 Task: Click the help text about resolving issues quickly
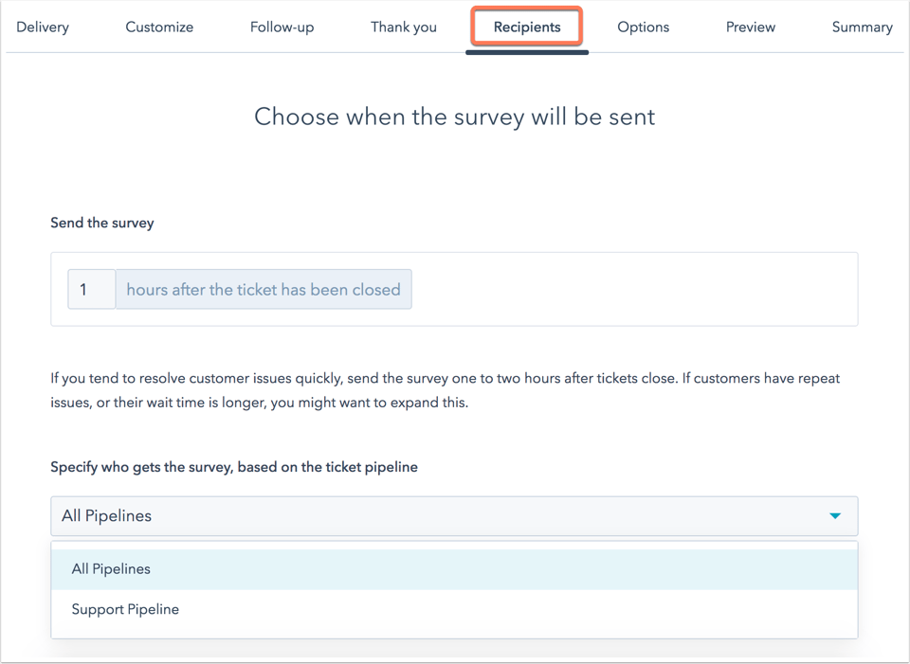tap(446, 390)
